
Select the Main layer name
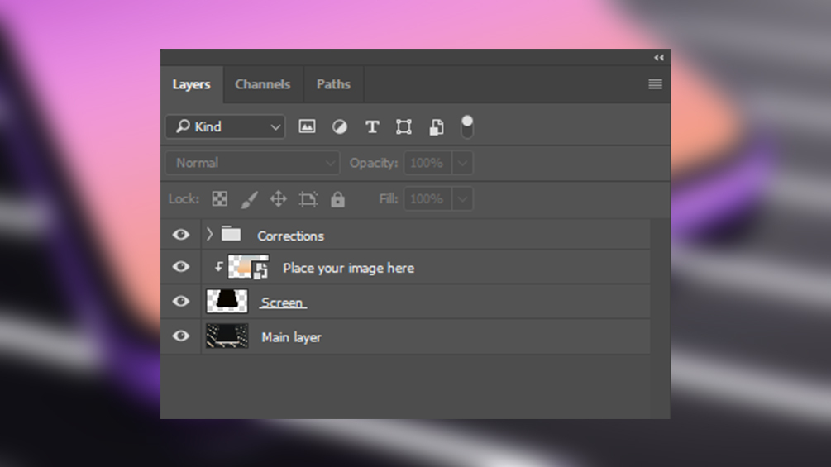291,337
